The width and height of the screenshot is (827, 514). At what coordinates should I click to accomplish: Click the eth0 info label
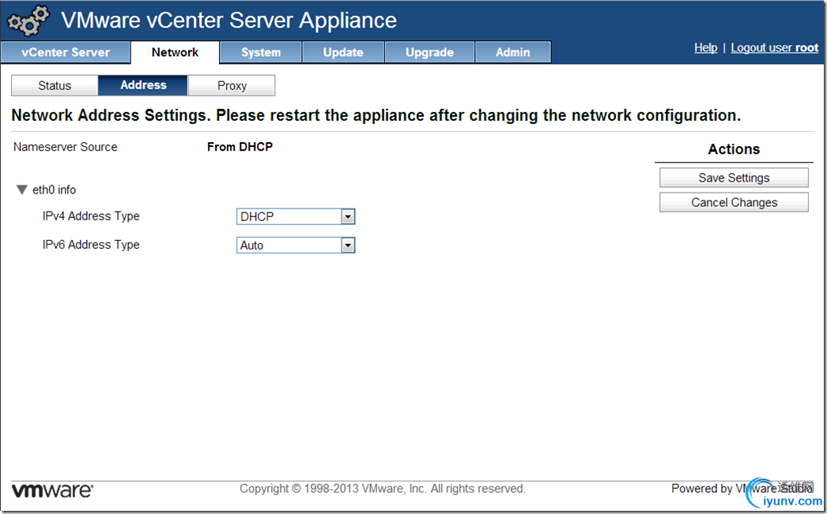[x=54, y=189]
